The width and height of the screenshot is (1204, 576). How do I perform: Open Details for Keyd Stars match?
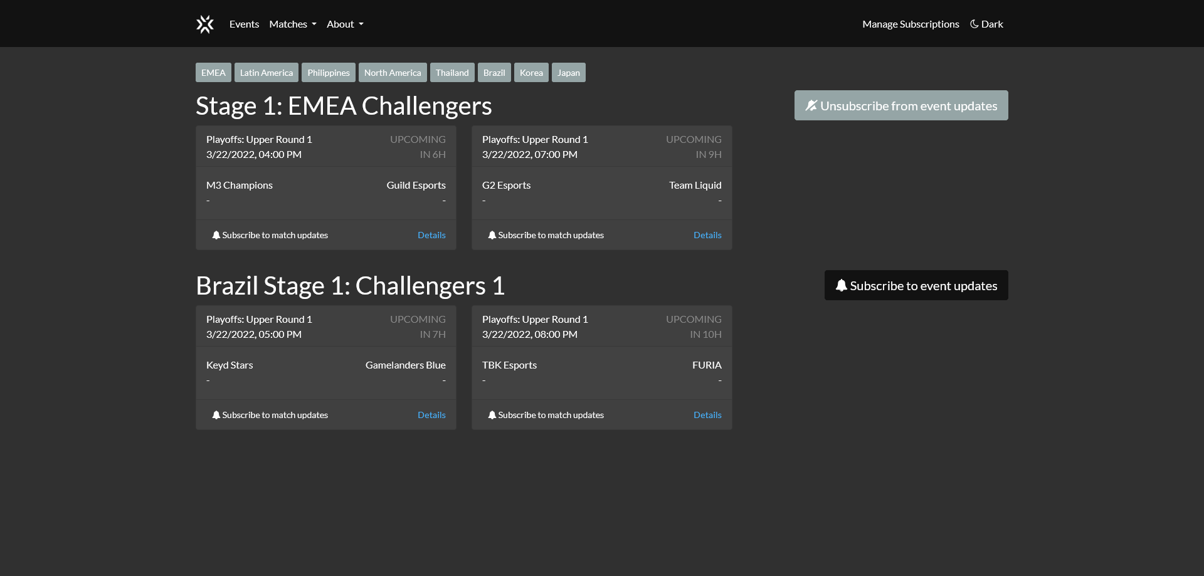pos(431,415)
